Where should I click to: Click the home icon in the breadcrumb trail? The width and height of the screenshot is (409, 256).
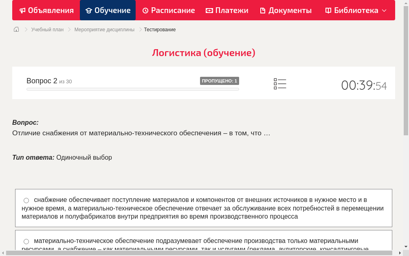click(x=16, y=29)
